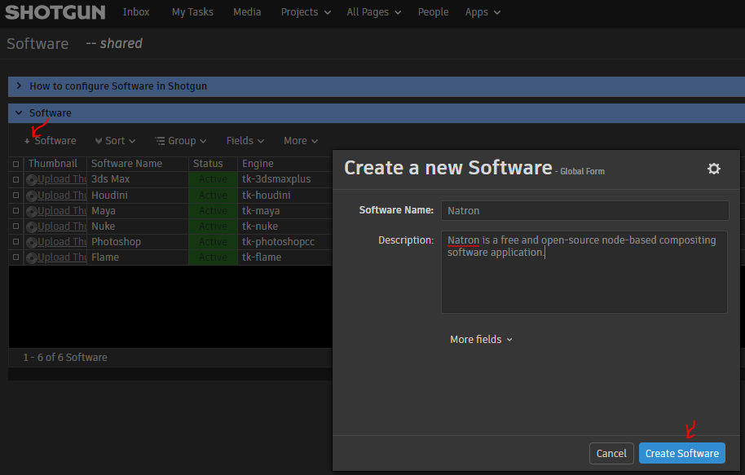This screenshot has height=475, width=745.
Task: Check the Nuke row checkbox
Action: pos(15,227)
